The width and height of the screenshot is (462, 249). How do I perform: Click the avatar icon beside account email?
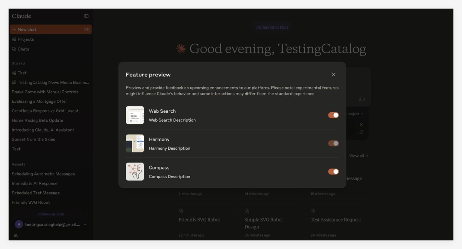click(x=19, y=224)
